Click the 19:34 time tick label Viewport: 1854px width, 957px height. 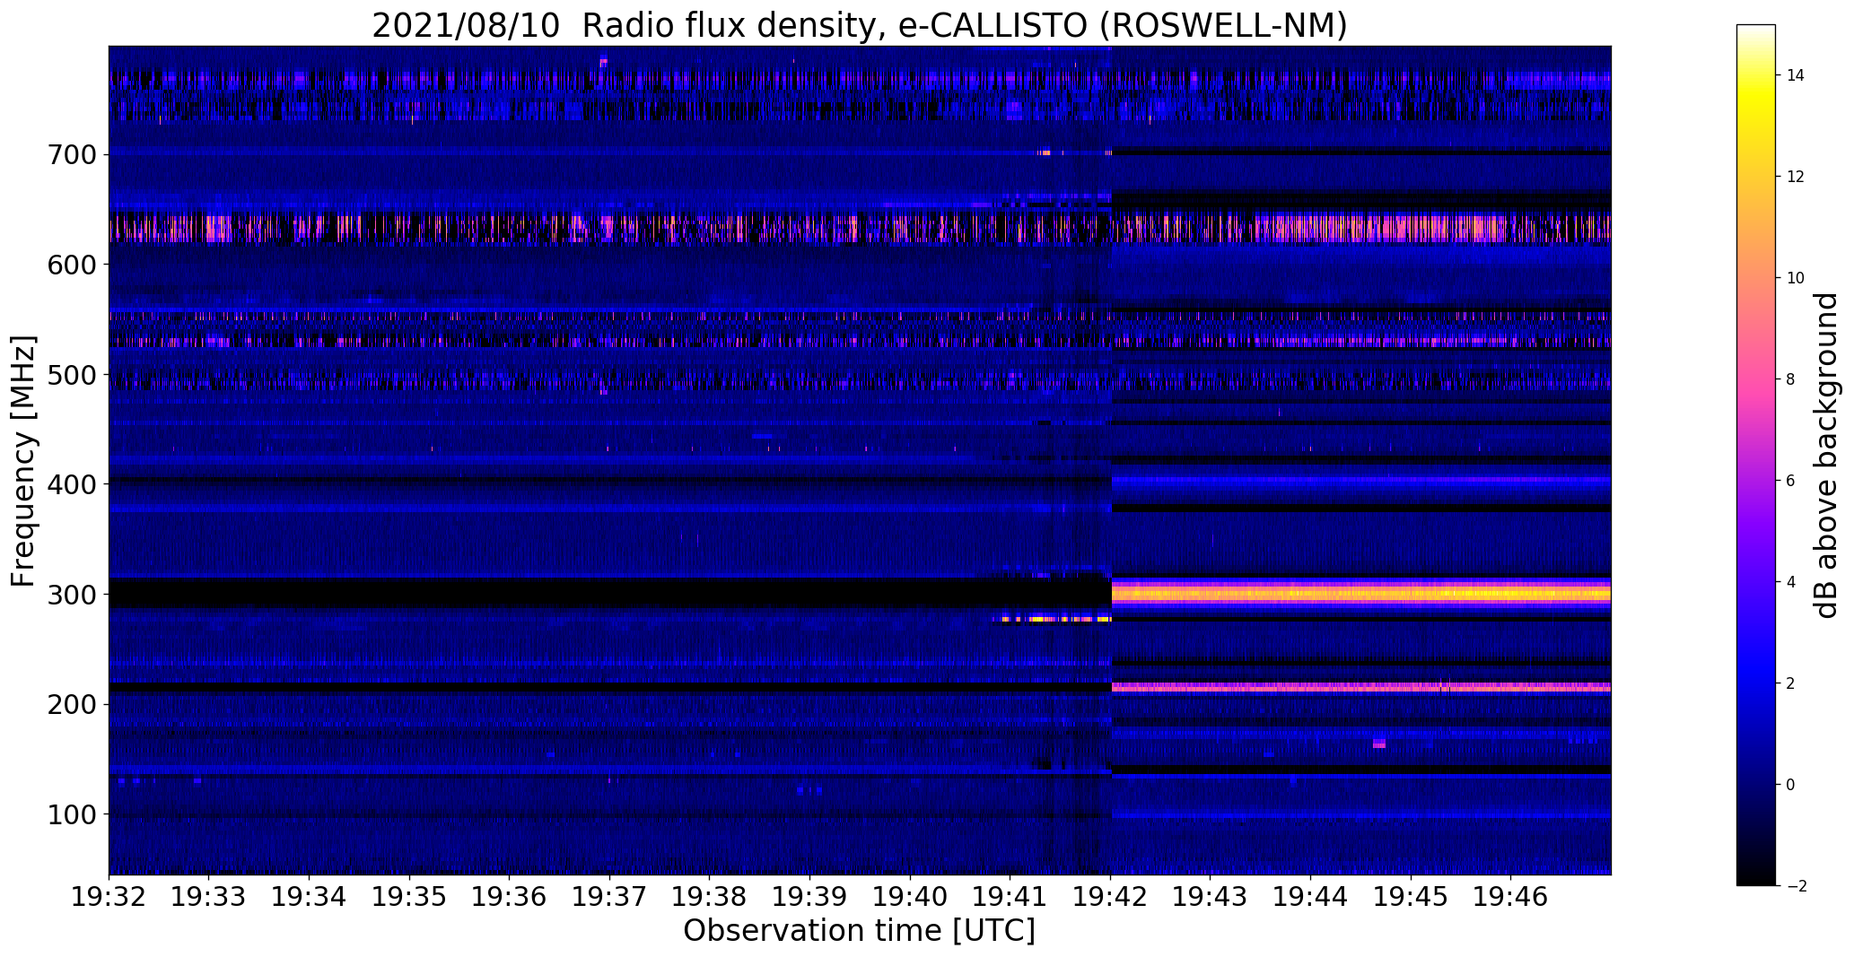click(310, 895)
